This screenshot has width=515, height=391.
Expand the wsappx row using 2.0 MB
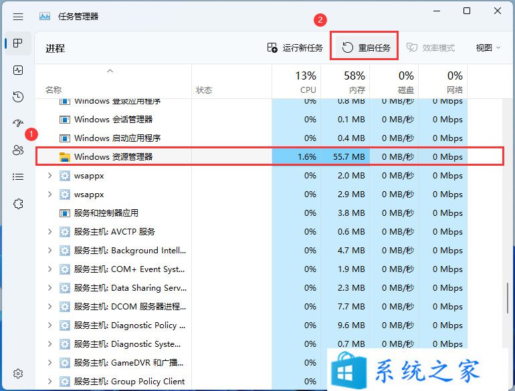[x=49, y=176]
